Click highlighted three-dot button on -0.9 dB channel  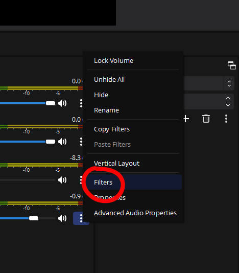coord(81,218)
